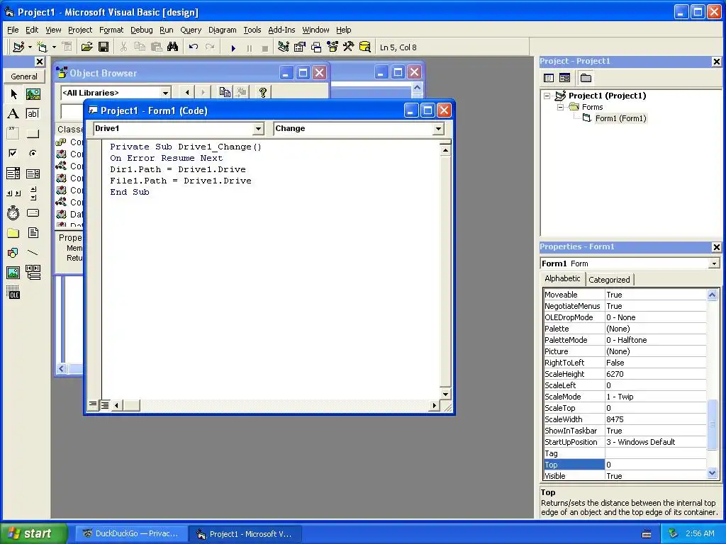Select the OptionButton control in the toolbox

point(33,153)
